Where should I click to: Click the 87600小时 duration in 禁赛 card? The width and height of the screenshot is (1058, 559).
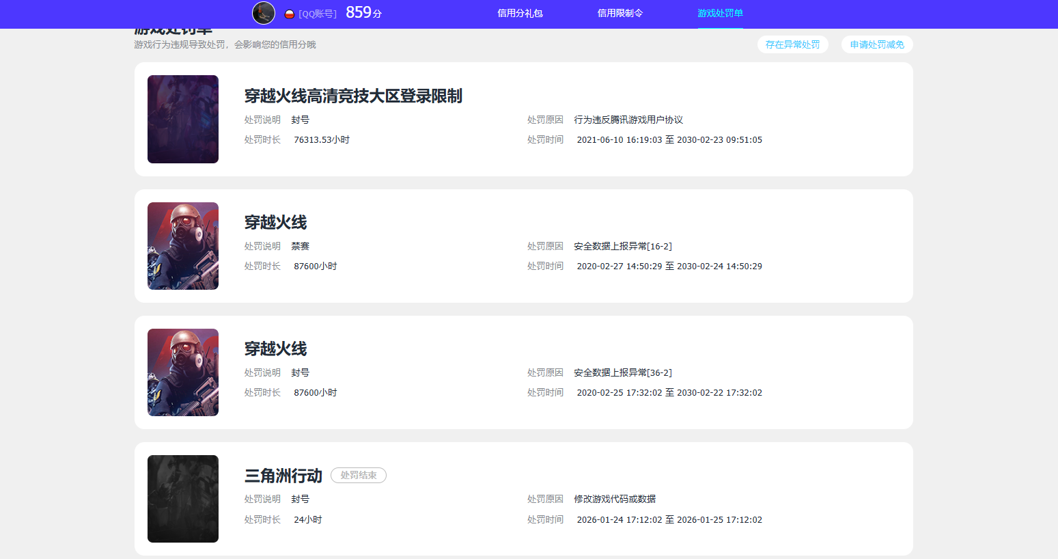coord(316,266)
